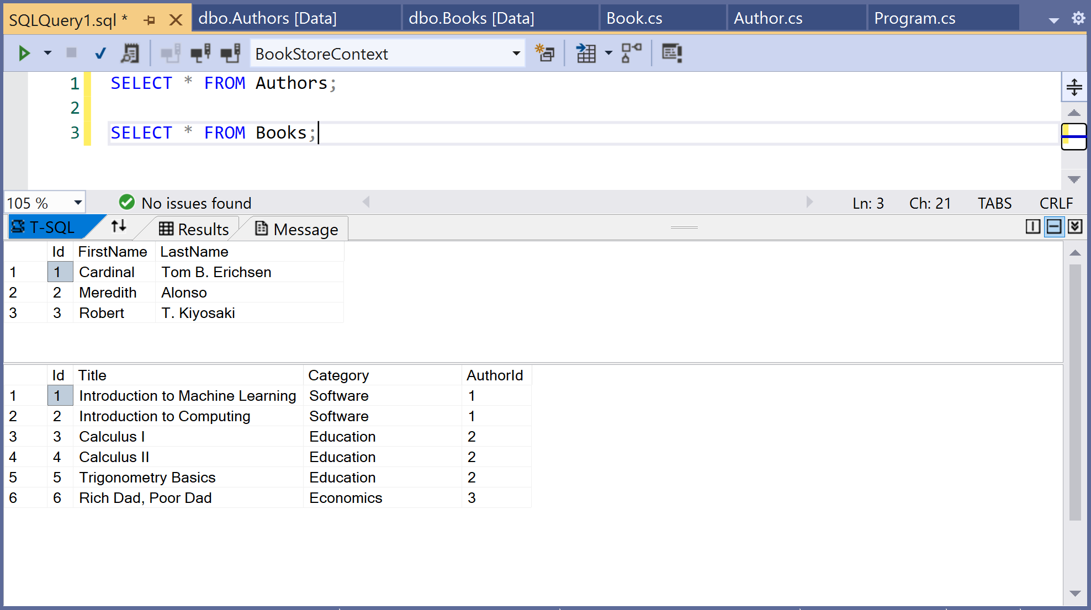This screenshot has width=1091, height=610.
Task: Click the Disconnect database icon
Action: pyautogui.click(x=200, y=54)
